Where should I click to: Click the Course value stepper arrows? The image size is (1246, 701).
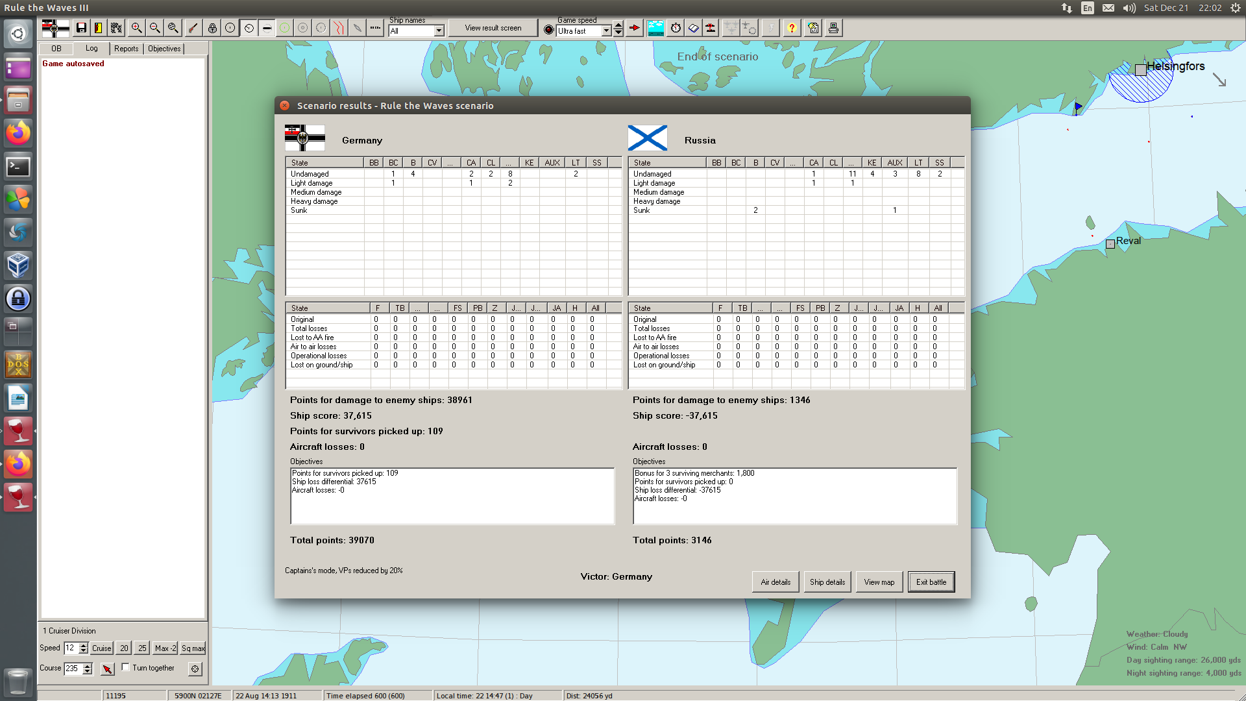tap(88, 669)
